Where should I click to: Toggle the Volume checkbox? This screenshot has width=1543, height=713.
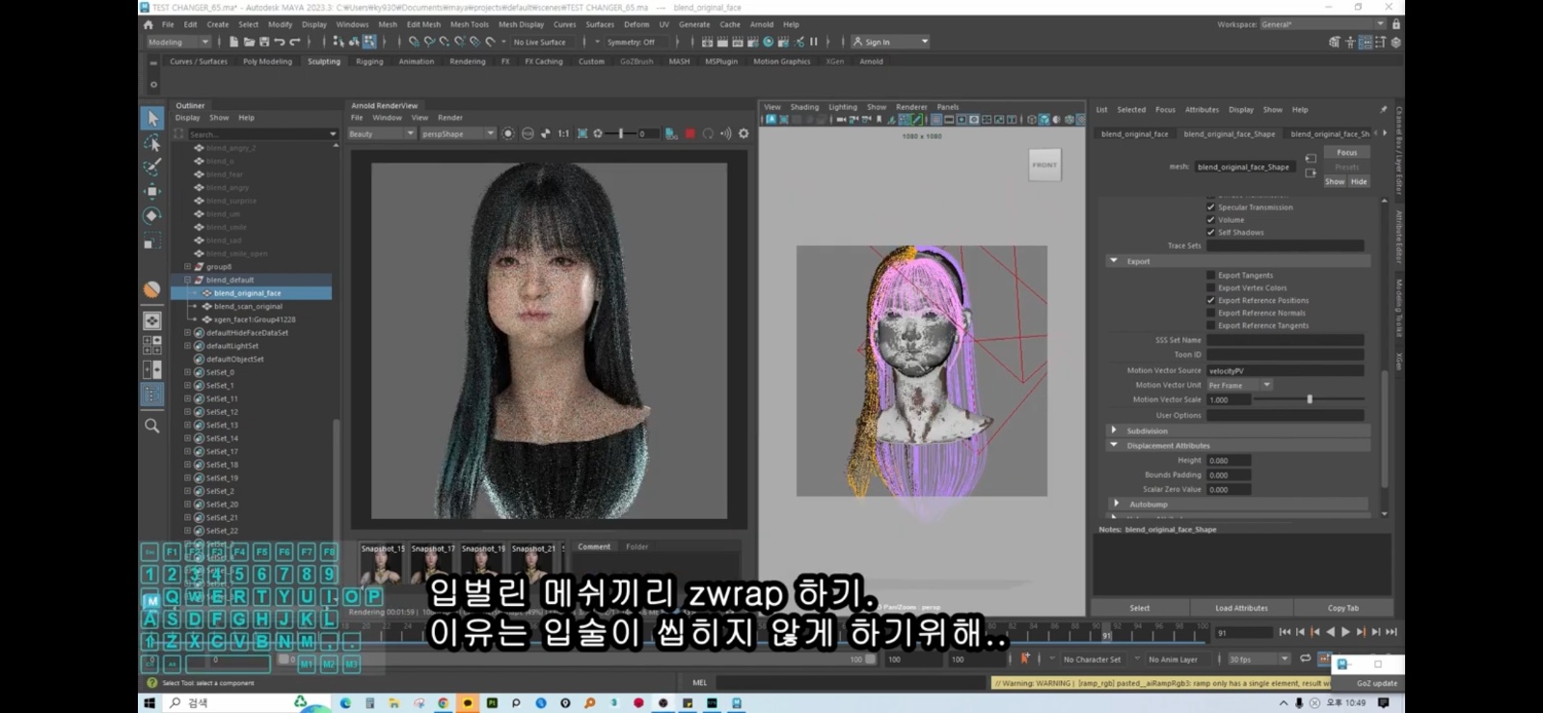[1210, 220]
